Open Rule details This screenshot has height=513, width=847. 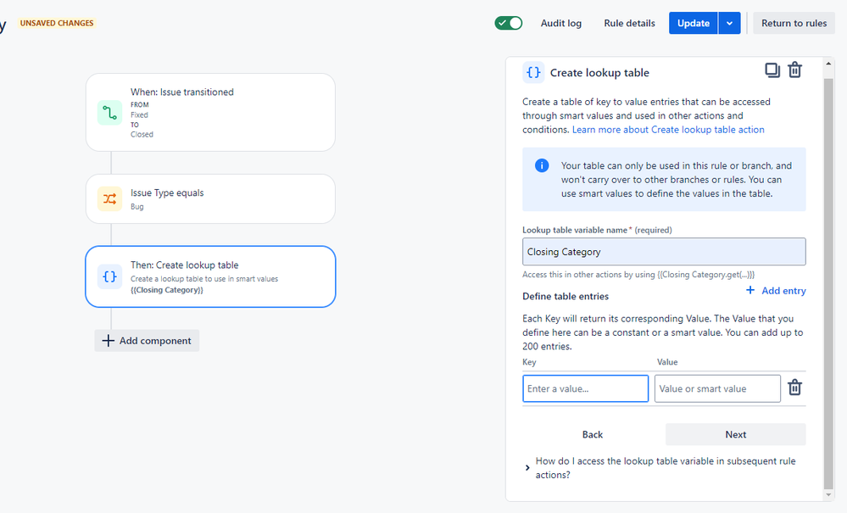[629, 23]
